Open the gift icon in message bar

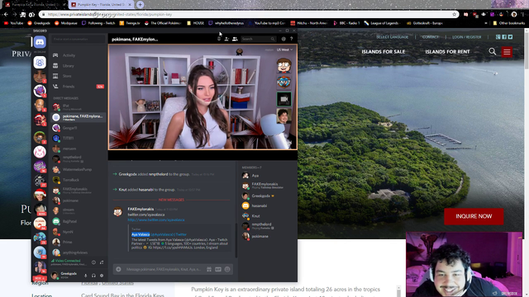209,270
